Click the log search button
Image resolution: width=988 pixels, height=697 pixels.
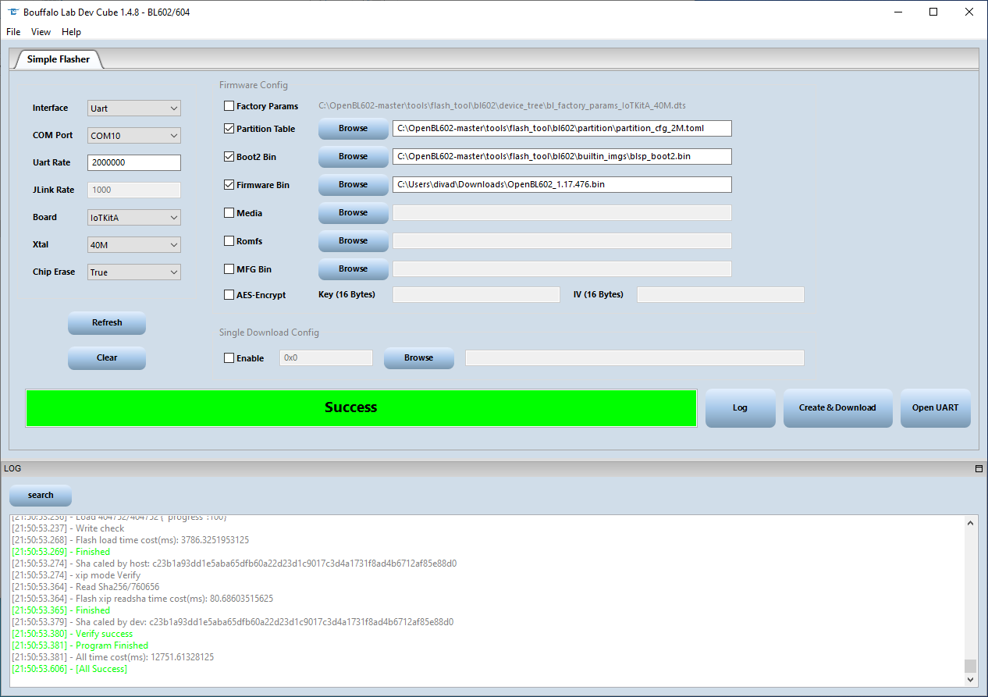(41, 496)
